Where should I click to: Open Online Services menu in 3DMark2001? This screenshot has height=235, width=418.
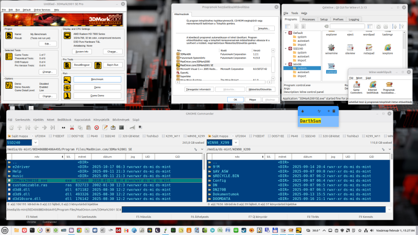click(x=42, y=10)
